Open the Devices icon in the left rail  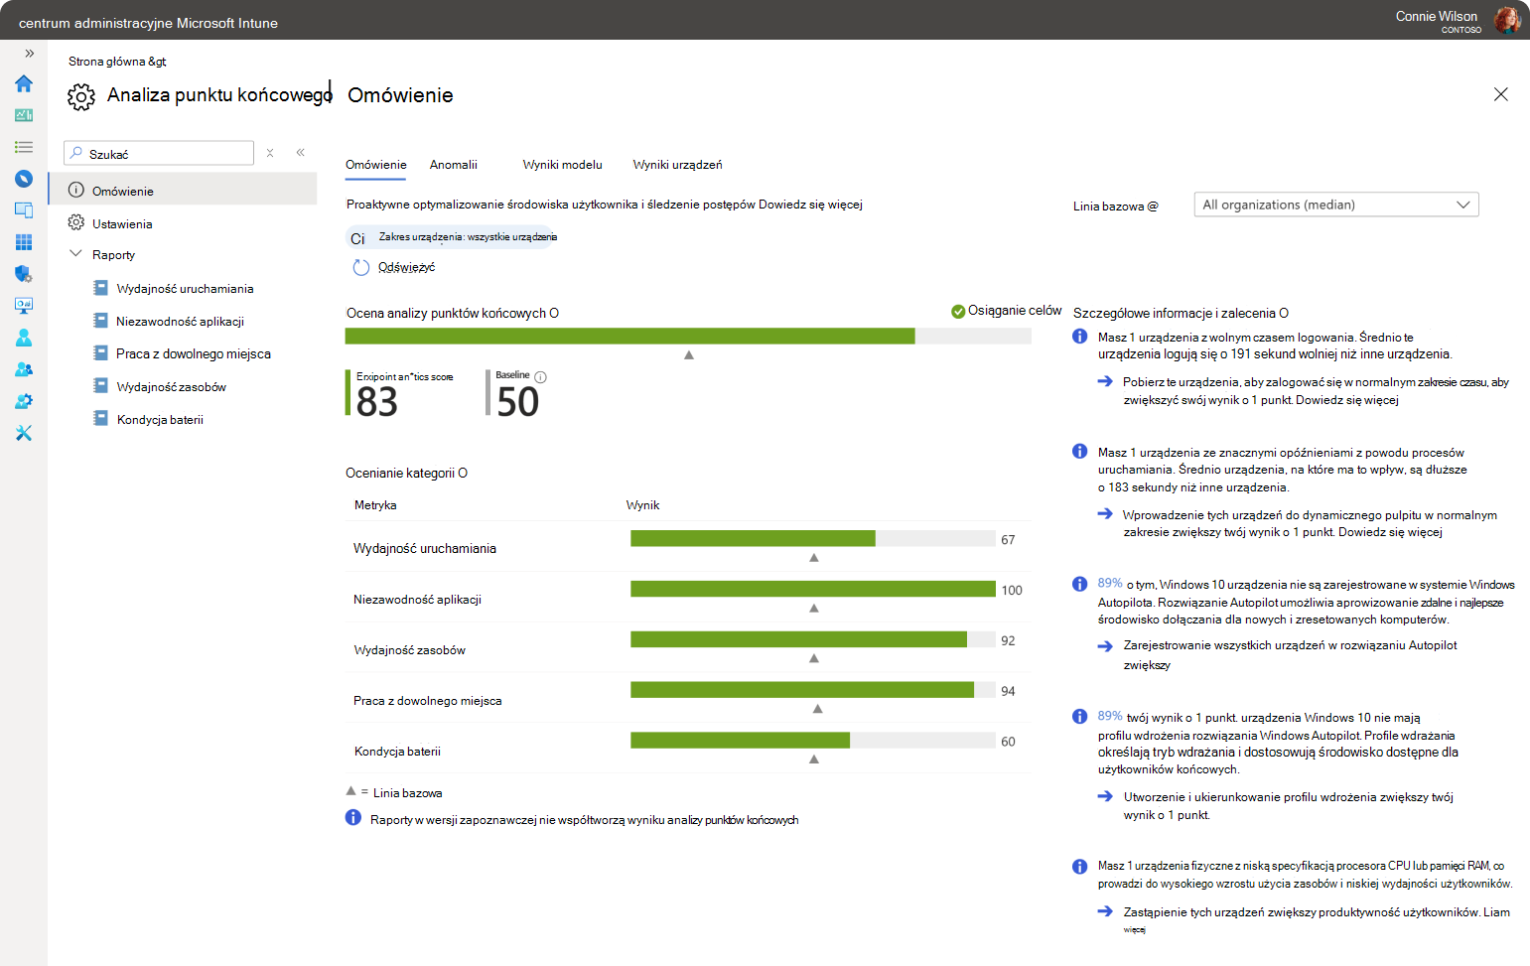click(x=24, y=210)
